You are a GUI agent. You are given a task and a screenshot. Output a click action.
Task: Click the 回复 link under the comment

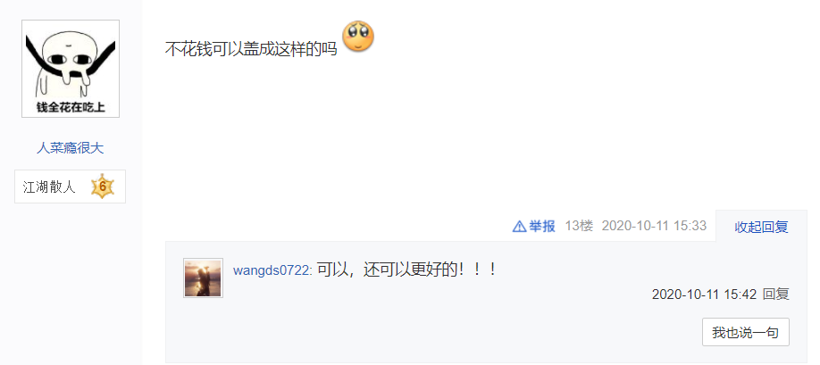[x=776, y=294]
